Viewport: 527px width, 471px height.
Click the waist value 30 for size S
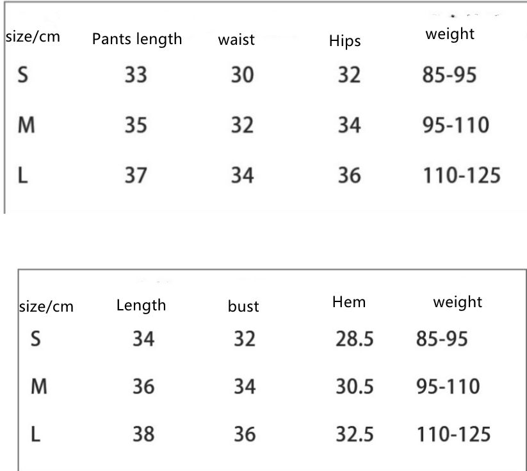coord(243,76)
